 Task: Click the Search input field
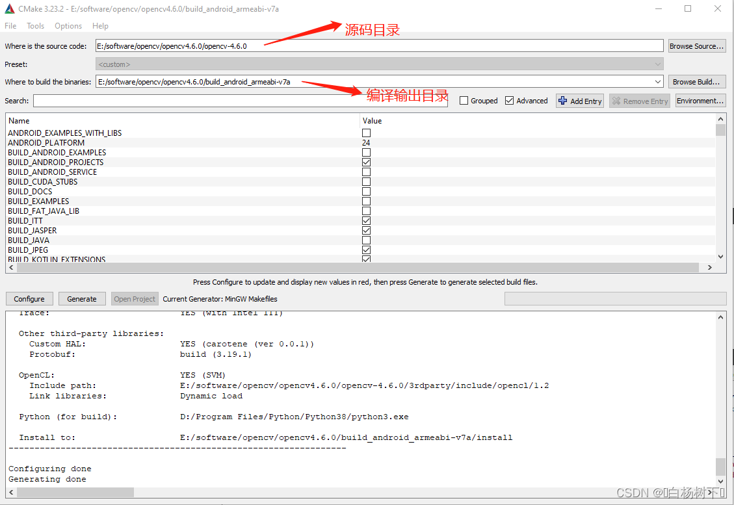[240, 101]
